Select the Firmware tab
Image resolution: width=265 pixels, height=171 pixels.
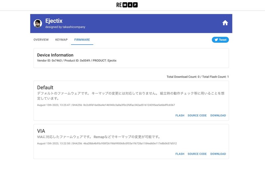pyautogui.click(x=82, y=40)
